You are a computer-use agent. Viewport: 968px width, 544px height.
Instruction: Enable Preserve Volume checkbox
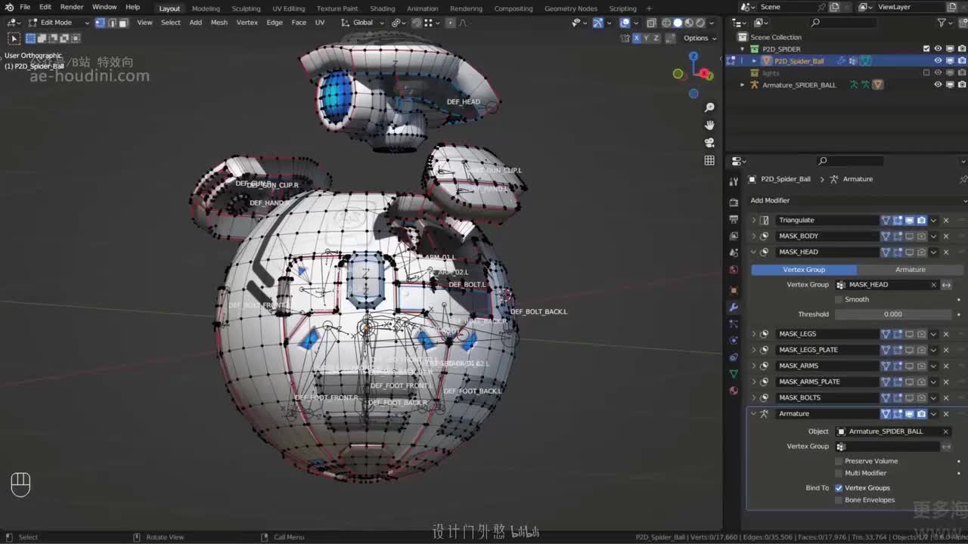[839, 461]
